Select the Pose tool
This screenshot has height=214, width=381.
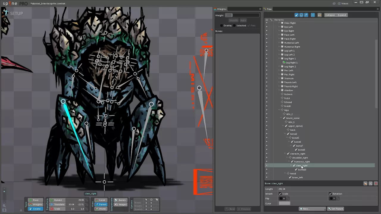point(35,200)
